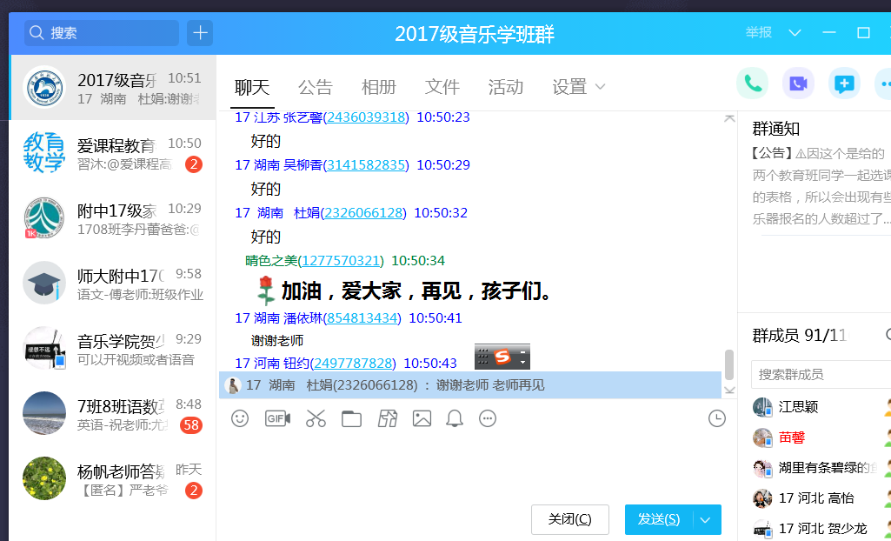Click the bell notification icon
Viewport: 891px width, 541px height.
click(x=455, y=418)
